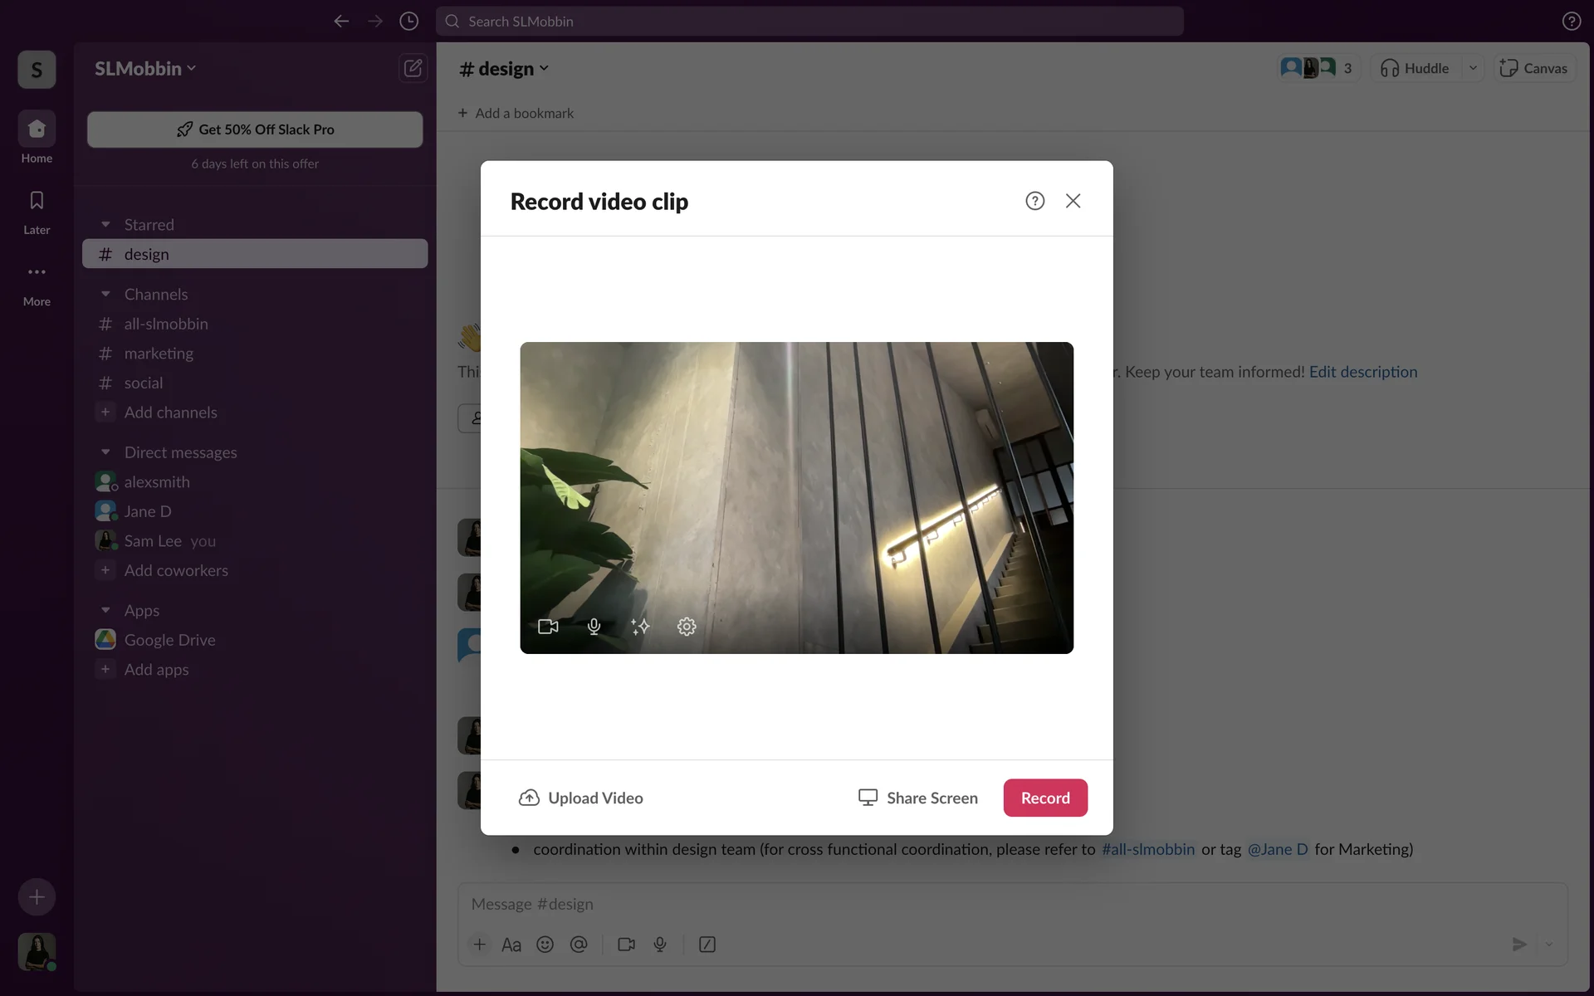Viewport: 1594px width, 996px height.
Task: Open history clock icon
Action: pos(408,22)
